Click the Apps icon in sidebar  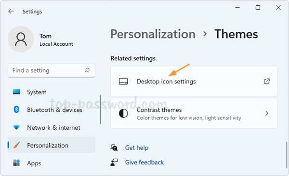tap(16, 162)
